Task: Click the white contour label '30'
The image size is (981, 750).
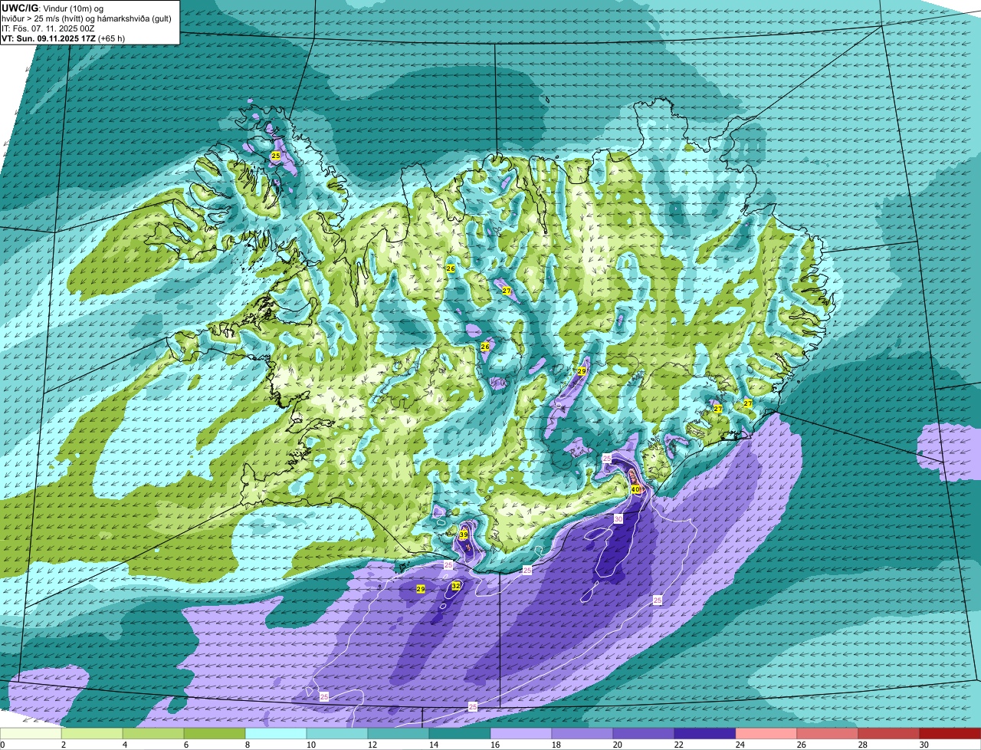Action: tap(618, 519)
